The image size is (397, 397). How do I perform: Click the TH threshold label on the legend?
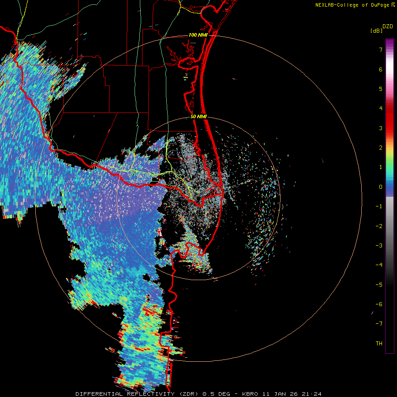tap(379, 344)
